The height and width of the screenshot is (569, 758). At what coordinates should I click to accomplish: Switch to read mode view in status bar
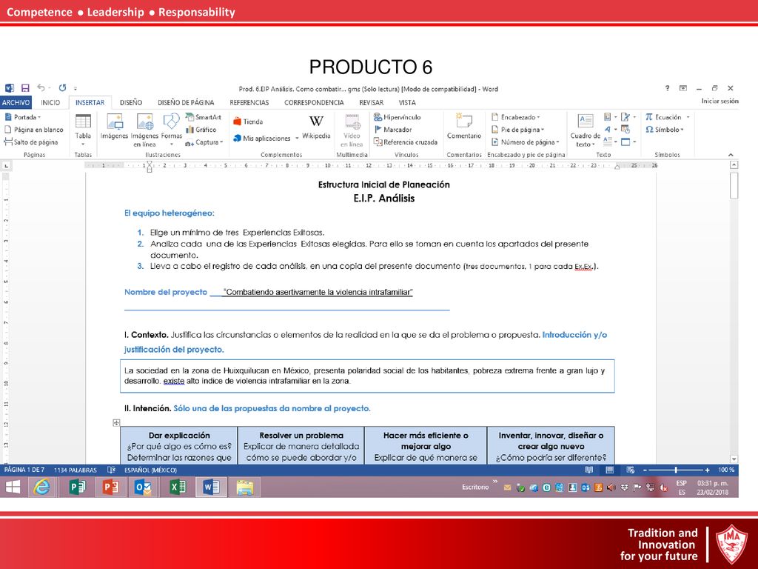(588, 470)
